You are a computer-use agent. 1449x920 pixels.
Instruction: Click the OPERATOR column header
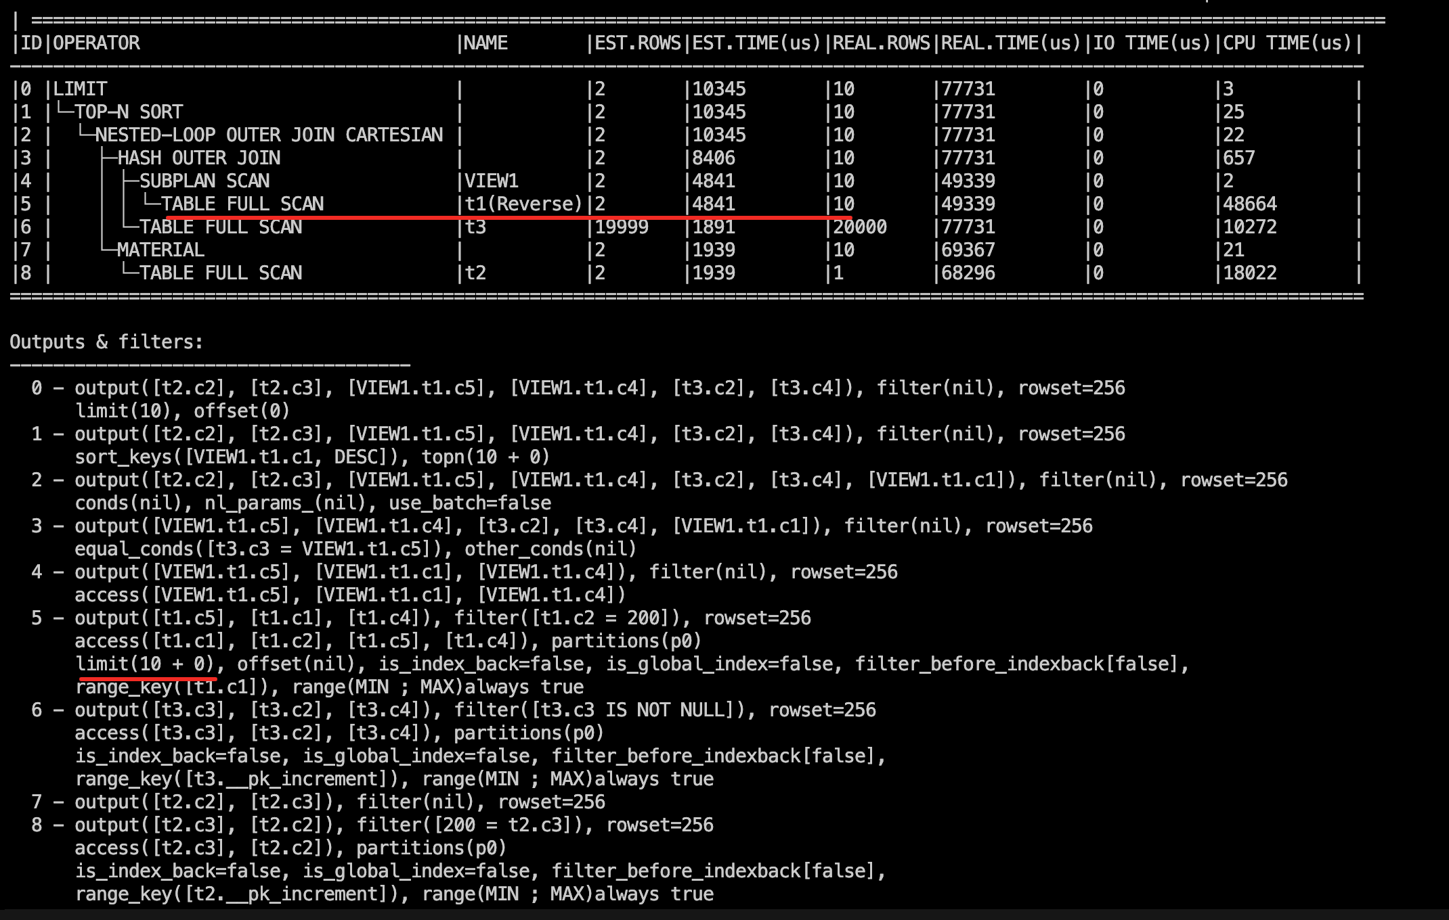96,43
